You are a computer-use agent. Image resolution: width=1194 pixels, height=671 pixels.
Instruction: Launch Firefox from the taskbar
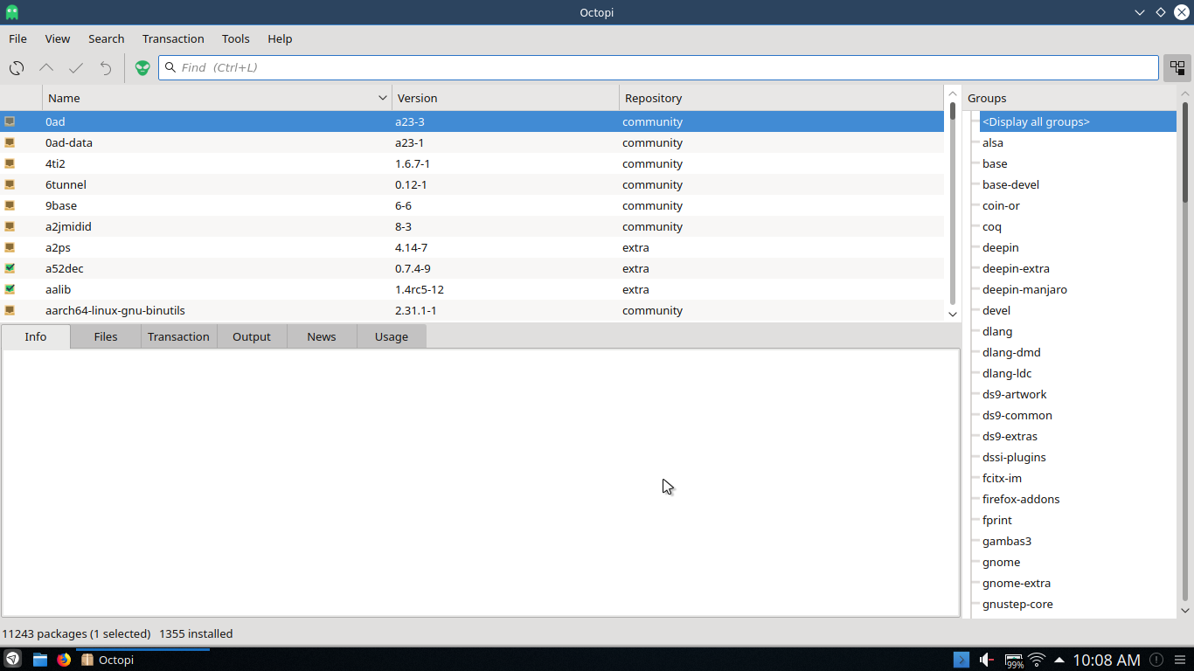coord(64,660)
